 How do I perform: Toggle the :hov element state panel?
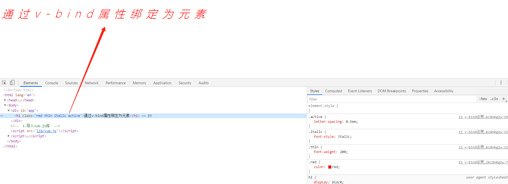tap(483, 99)
